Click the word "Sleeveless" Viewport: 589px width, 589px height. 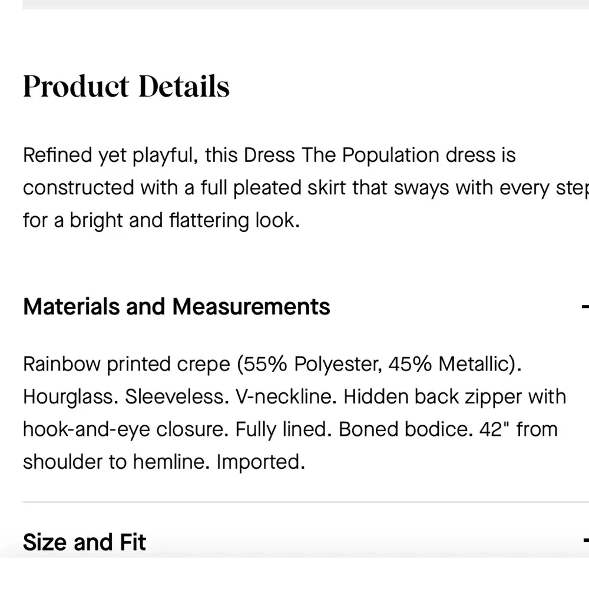pos(176,397)
